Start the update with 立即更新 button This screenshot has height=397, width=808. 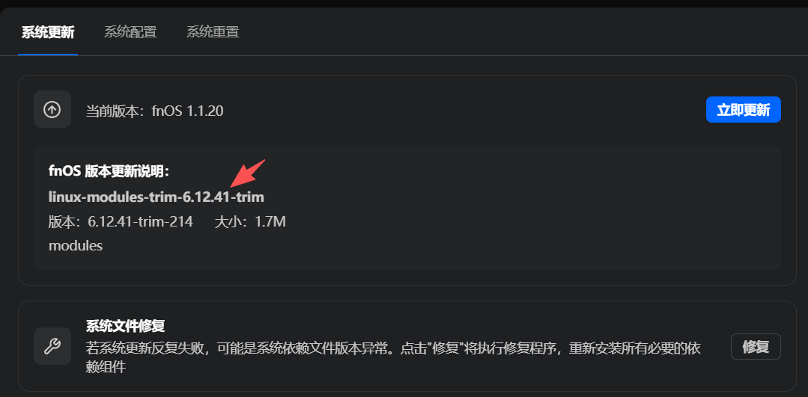coord(743,110)
